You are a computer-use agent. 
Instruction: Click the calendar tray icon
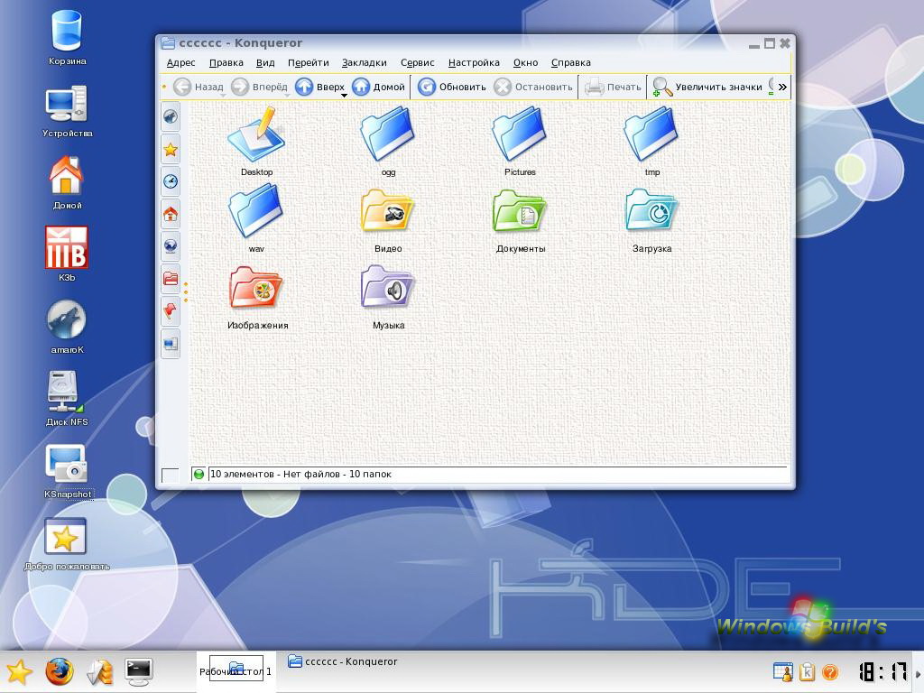782,671
